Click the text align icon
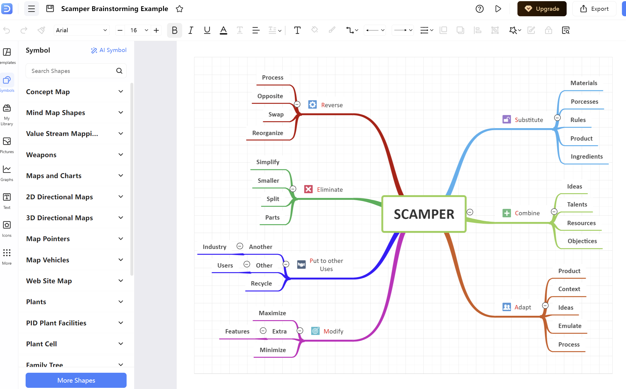This screenshot has width=626, height=389. tap(256, 30)
